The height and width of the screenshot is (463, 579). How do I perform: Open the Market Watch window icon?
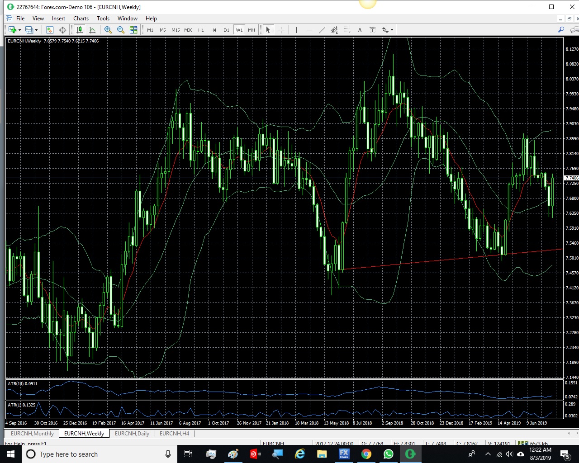point(50,30)
